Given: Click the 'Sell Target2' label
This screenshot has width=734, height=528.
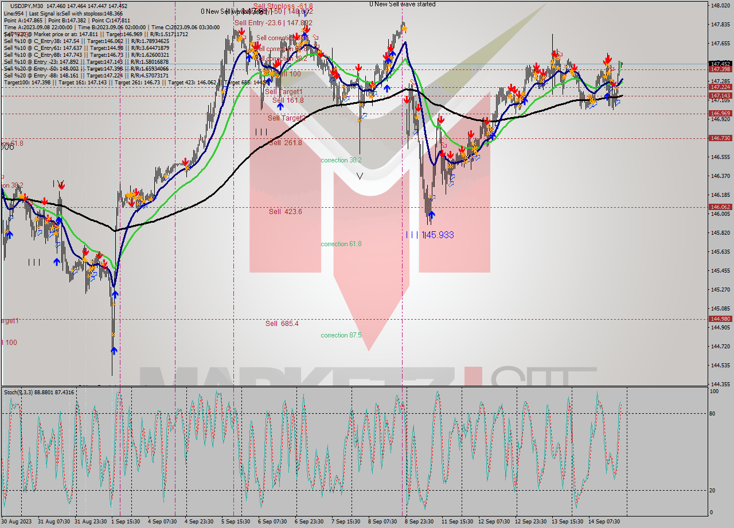Looking at the screenshot, I should [x=286, y=118].
